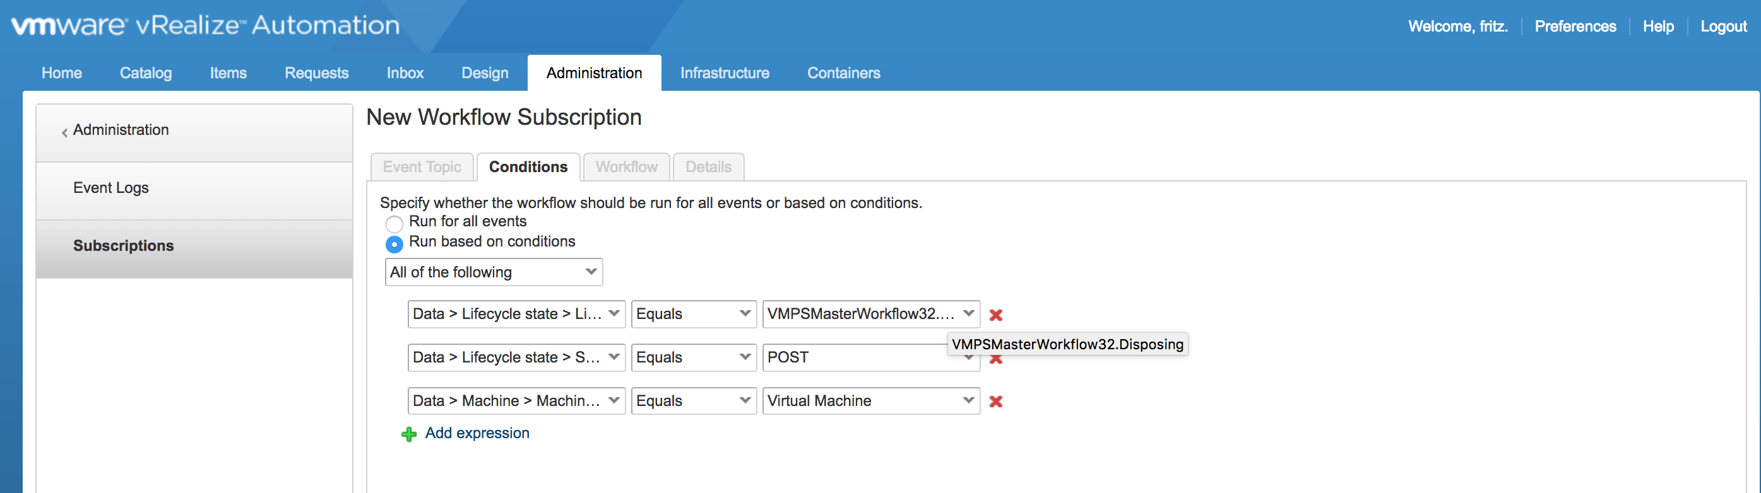This screenshot has width=1761, height=493.
Task: Select the Conditions step tab
Action: point(528,167)
